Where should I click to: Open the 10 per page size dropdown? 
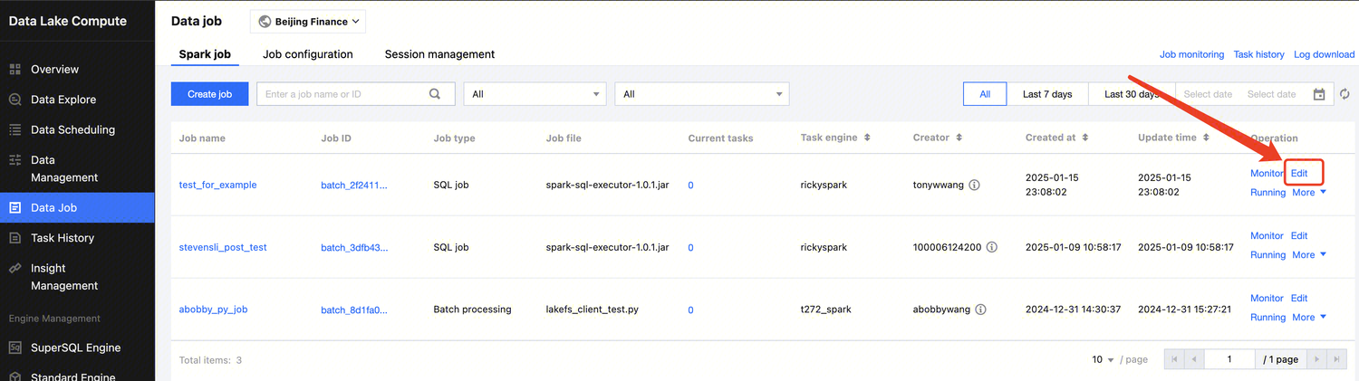(x=1103, y=359)
